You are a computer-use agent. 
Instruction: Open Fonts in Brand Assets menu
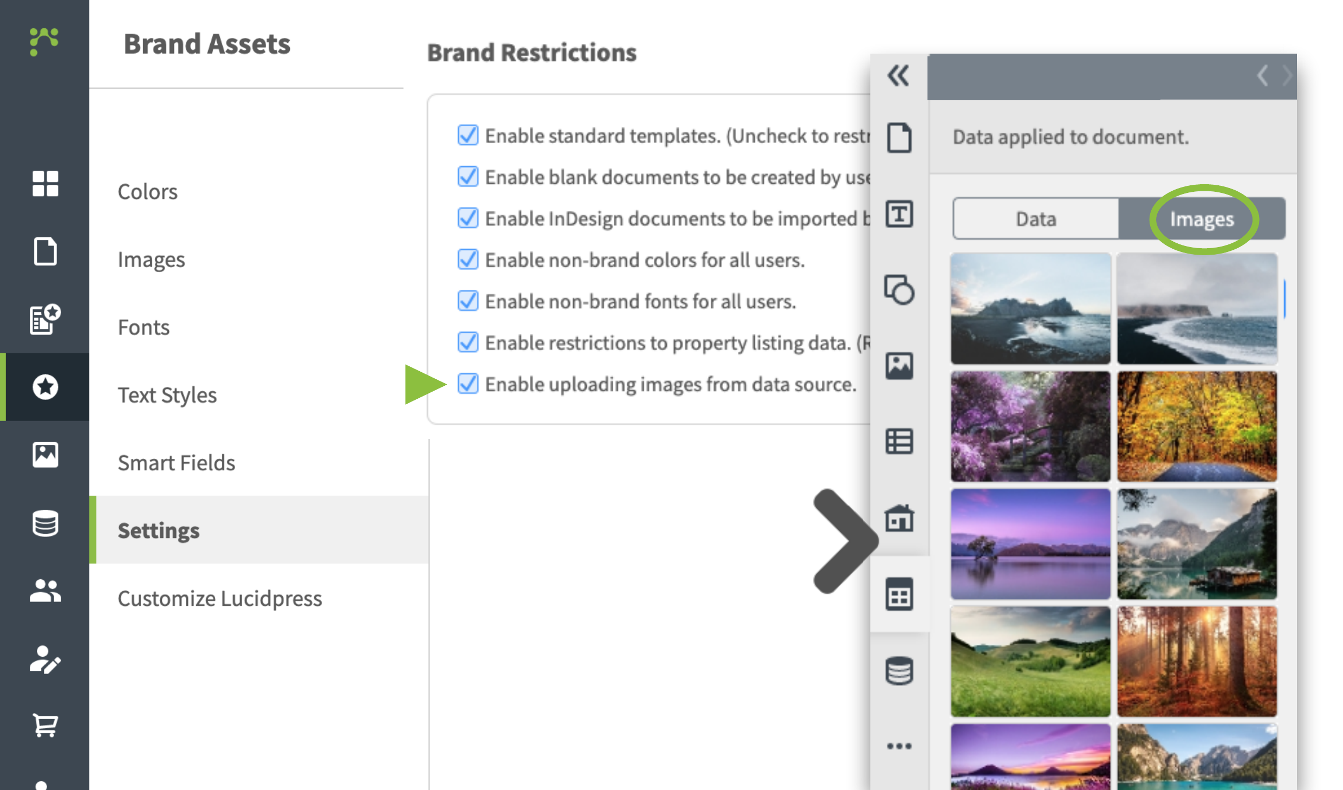coord(144,327)
